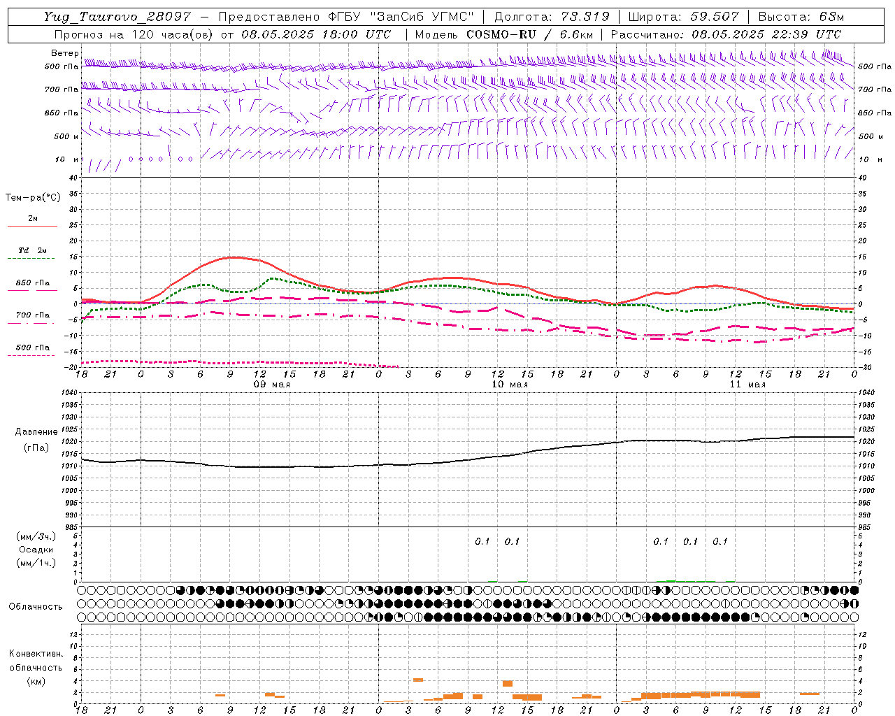Click the solid red line sample below 2м

coord(32,226)
